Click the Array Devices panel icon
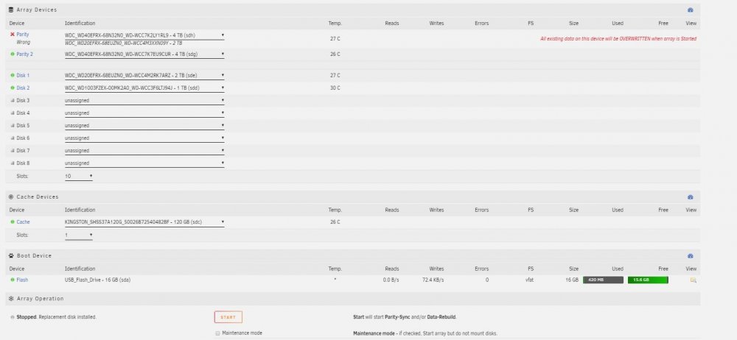The width and height of the screenshot is (737, 340). pyautogui.click(x=11, y=10)
